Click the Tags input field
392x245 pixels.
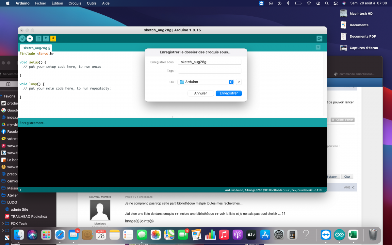209,71
